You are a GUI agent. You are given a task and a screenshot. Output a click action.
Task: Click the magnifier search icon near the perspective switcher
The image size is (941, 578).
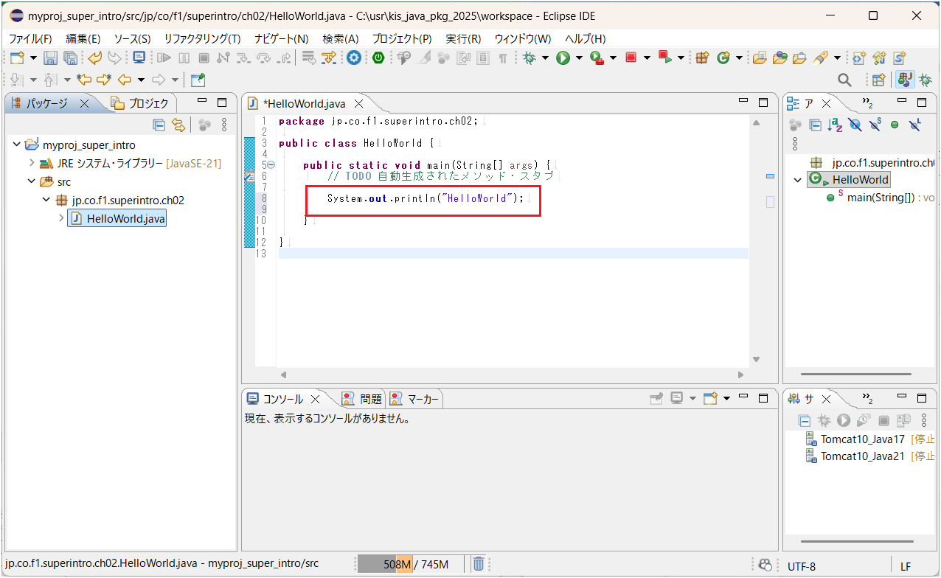(844, 80)
